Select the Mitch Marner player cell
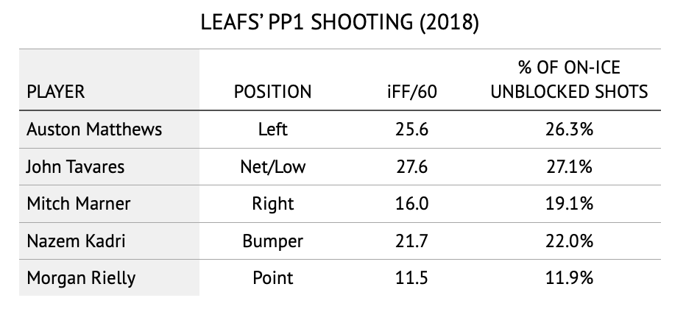The width and height of the screenshot is (686, 309). point(78,204)
